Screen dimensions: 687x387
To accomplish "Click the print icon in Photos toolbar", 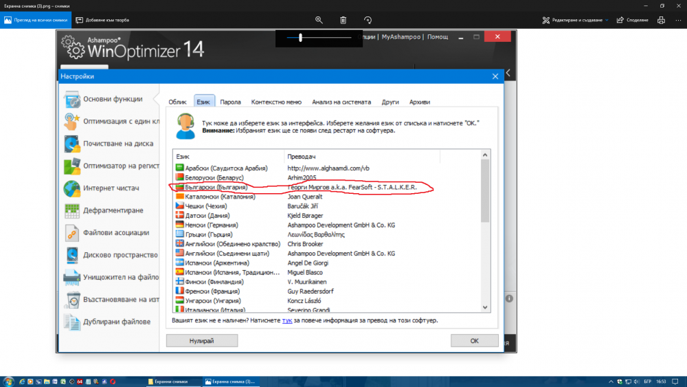I will pyautogui.click(x=661, y=20).
